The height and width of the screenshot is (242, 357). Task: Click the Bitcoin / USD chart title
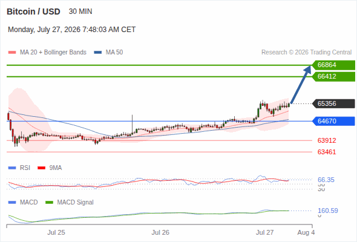(33, 11)
